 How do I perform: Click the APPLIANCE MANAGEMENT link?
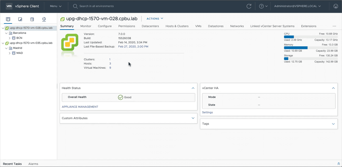(80, 107)
